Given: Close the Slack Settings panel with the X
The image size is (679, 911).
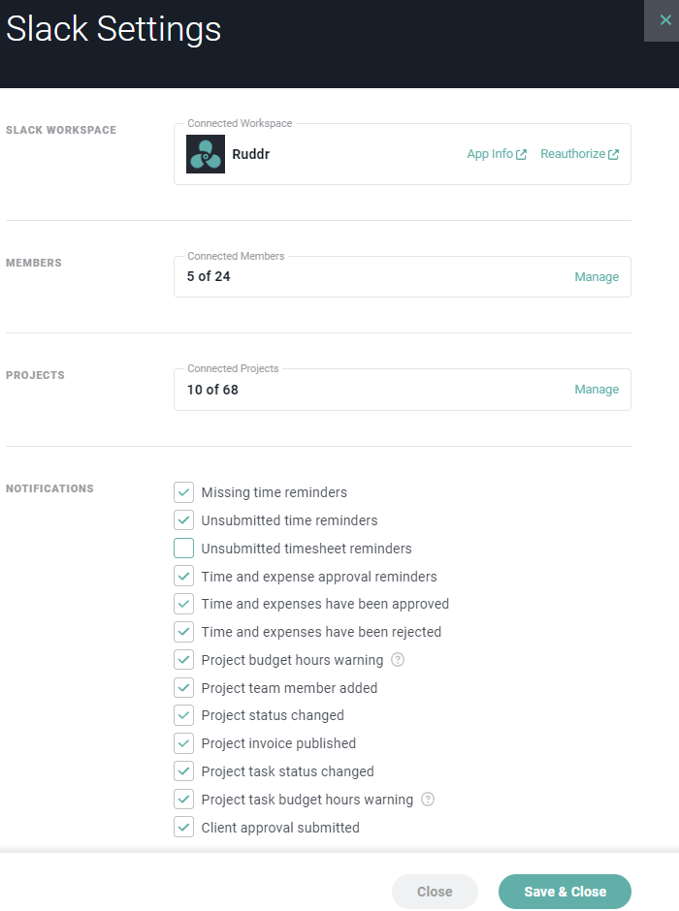Looking at the screenshot, I should 664,20.
